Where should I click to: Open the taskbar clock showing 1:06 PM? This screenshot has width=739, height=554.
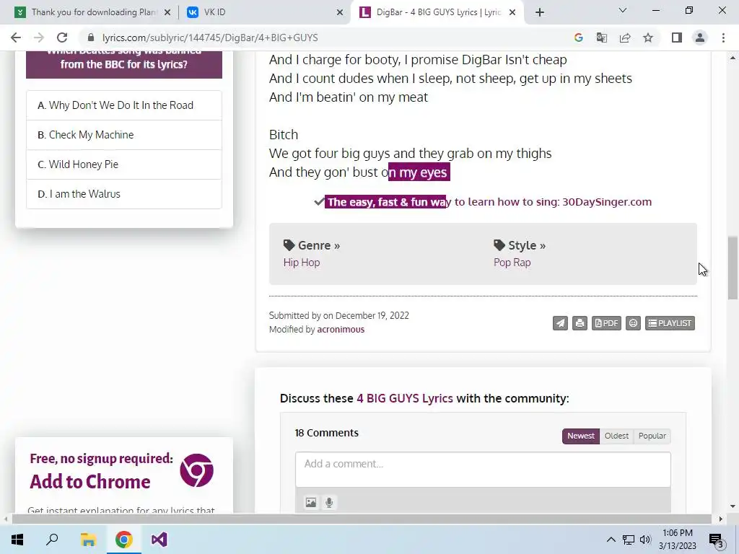(x=678, y=540)
